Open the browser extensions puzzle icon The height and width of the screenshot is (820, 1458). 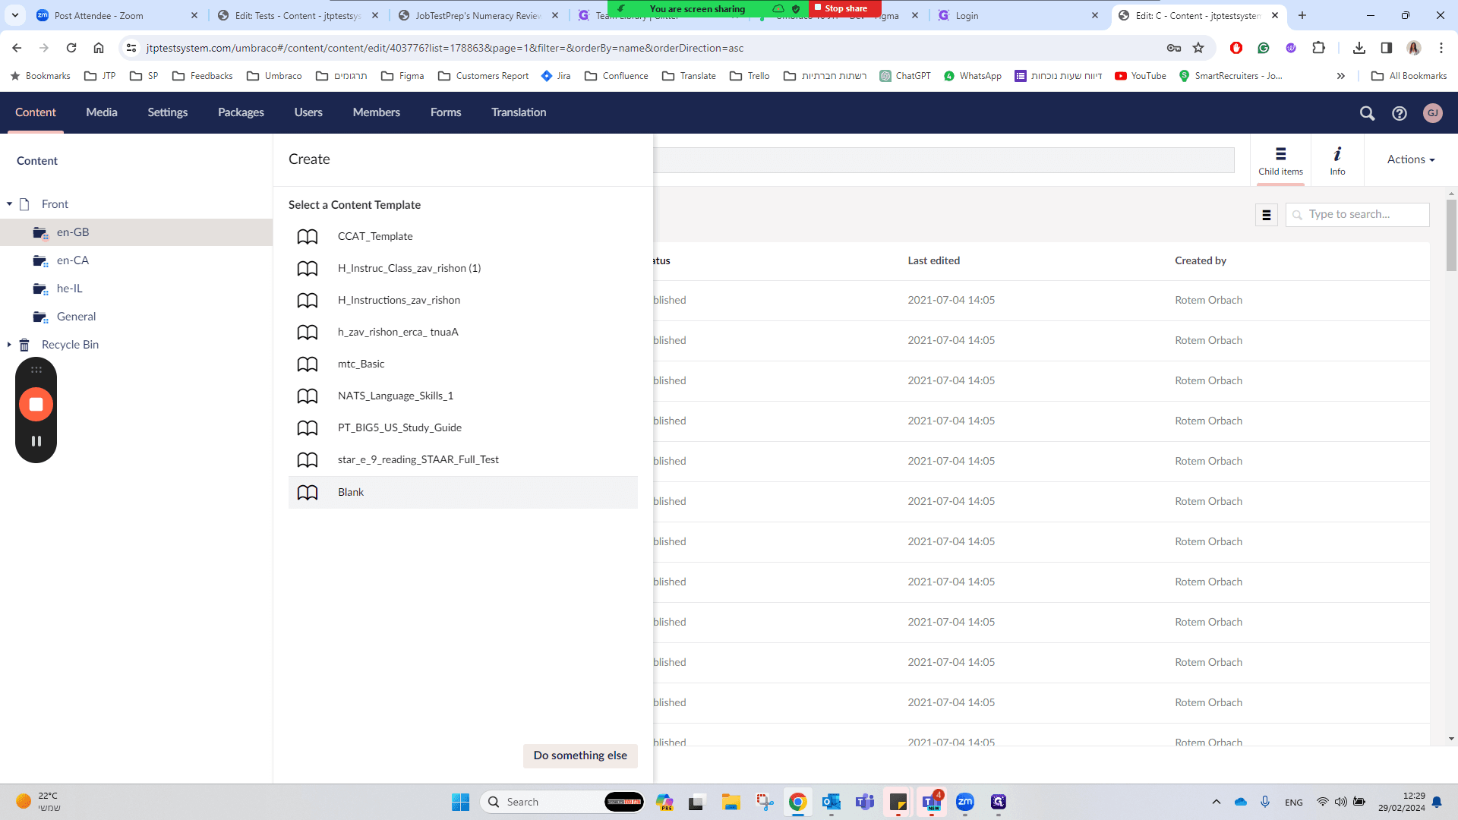1319,48
